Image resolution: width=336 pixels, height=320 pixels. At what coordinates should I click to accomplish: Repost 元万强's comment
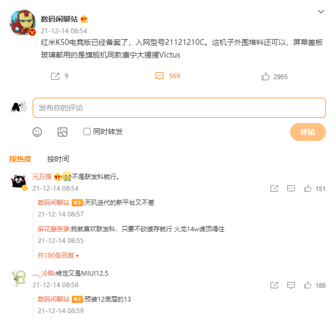[x=274, y=189]
